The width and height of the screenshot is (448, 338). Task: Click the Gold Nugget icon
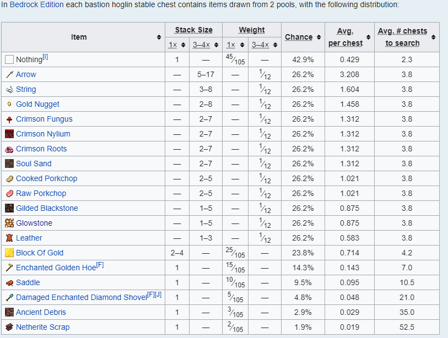click(9, 104)
